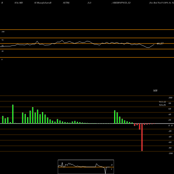Click the 824.26 value label
The width and height of the screenshot is (174, 174).
(x=163, y=105)
